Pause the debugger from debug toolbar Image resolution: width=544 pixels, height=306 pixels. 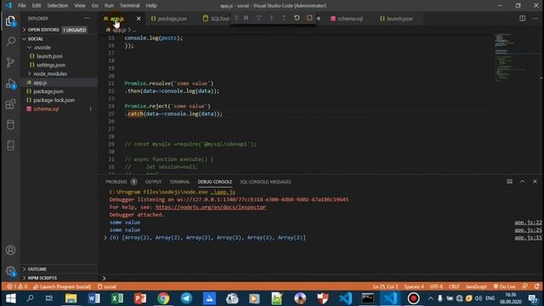pos(246,18)
